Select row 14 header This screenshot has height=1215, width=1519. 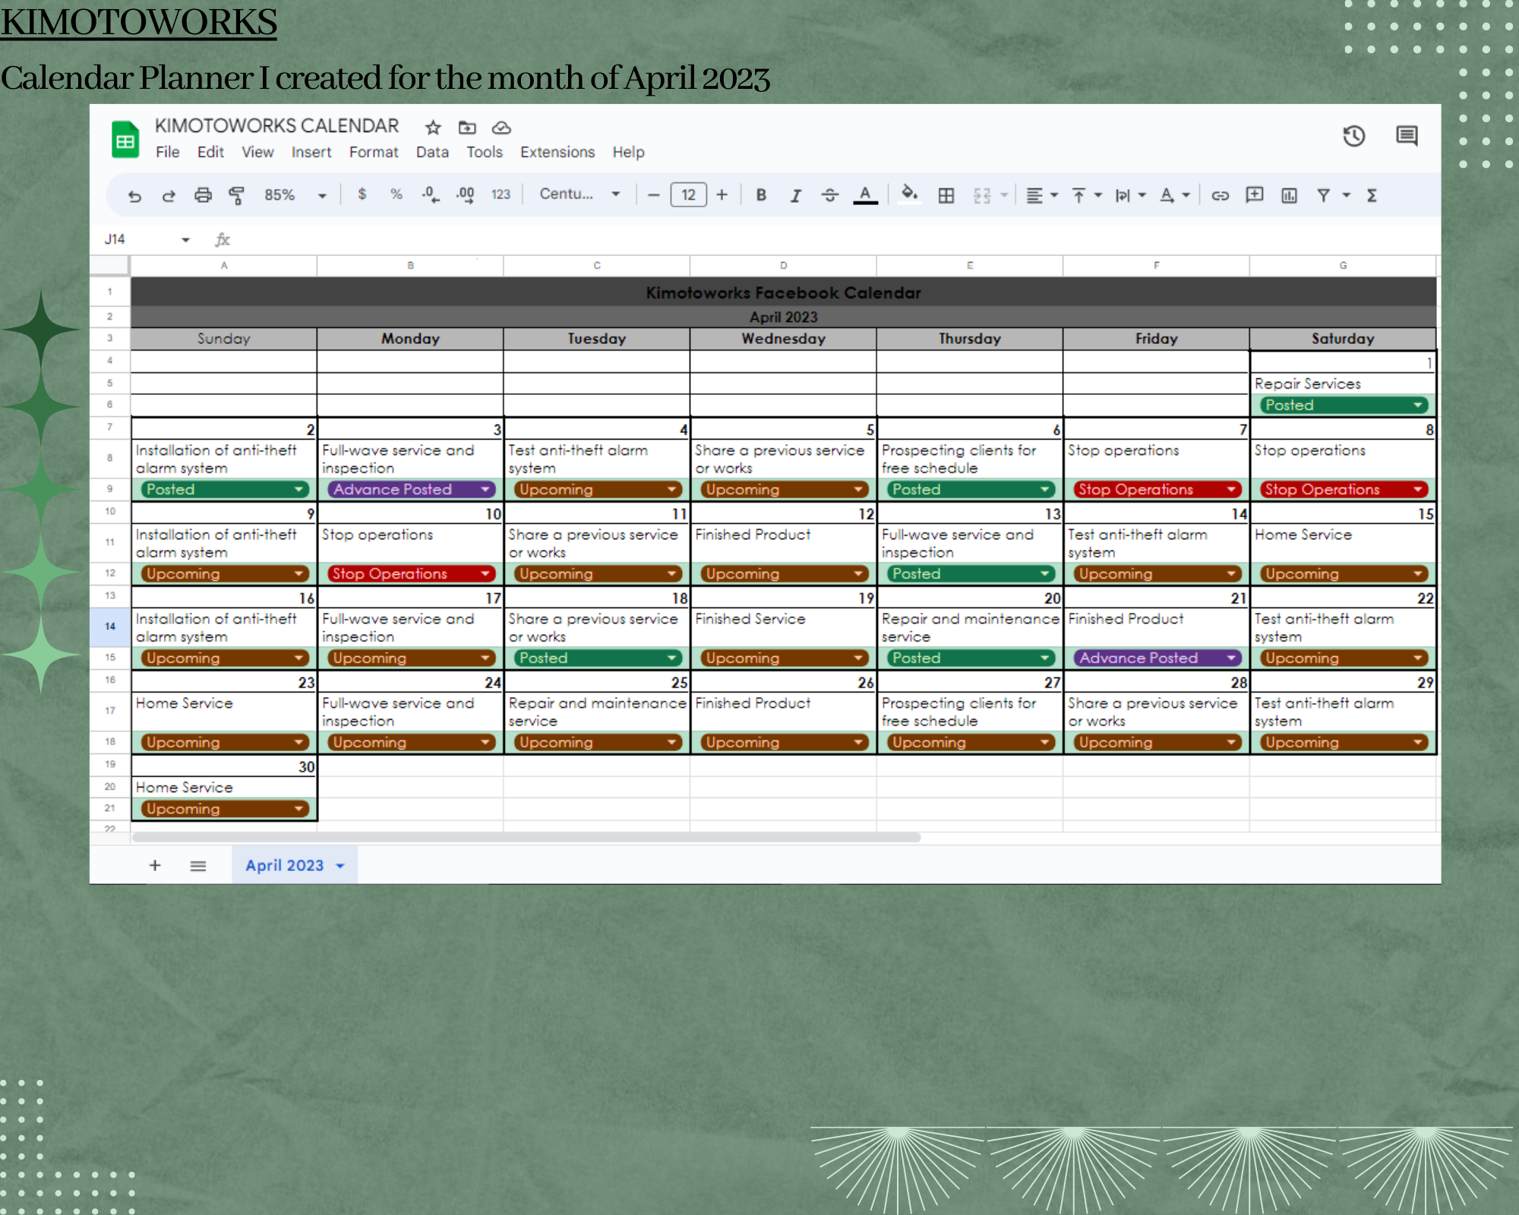pyautogui.click(x=110, y=626)
